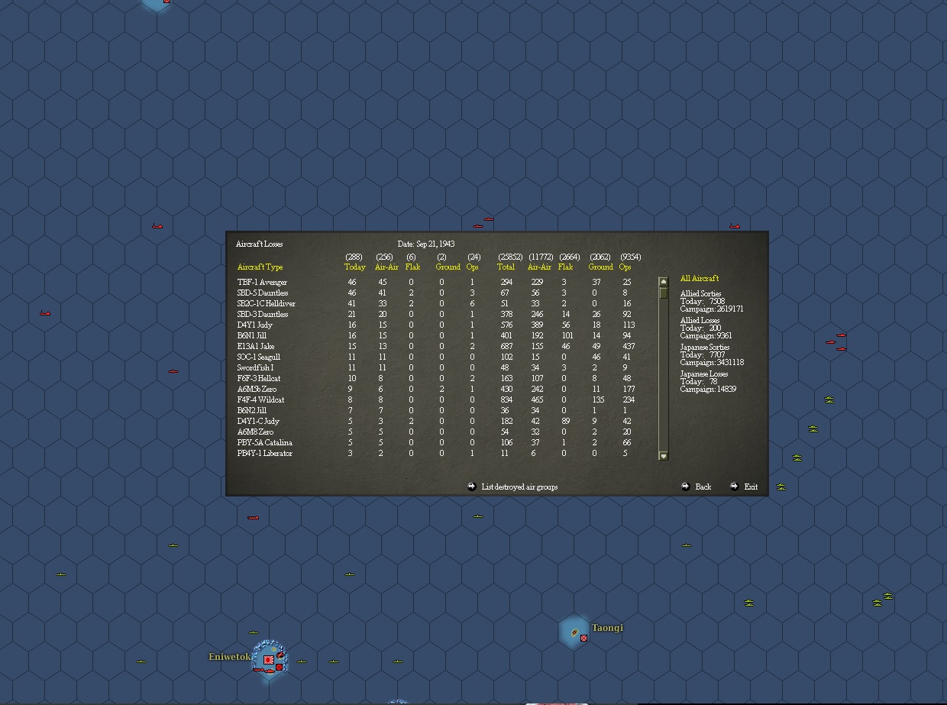
Task: Click the Japanese Losses heading
Action: [704, 374]
